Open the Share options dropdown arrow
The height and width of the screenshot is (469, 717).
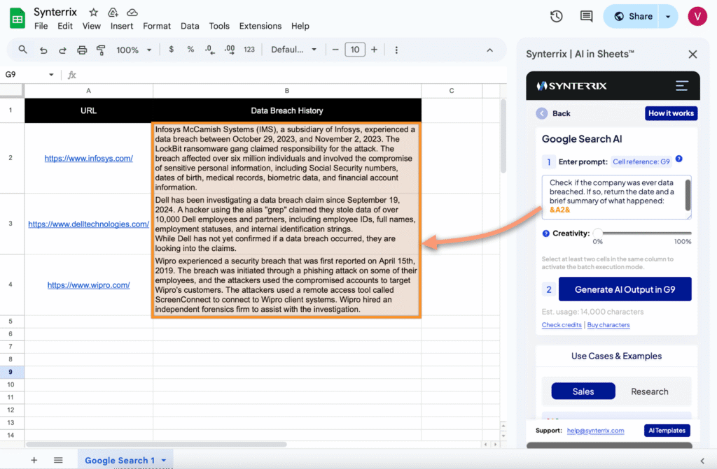tap(668, 17)
